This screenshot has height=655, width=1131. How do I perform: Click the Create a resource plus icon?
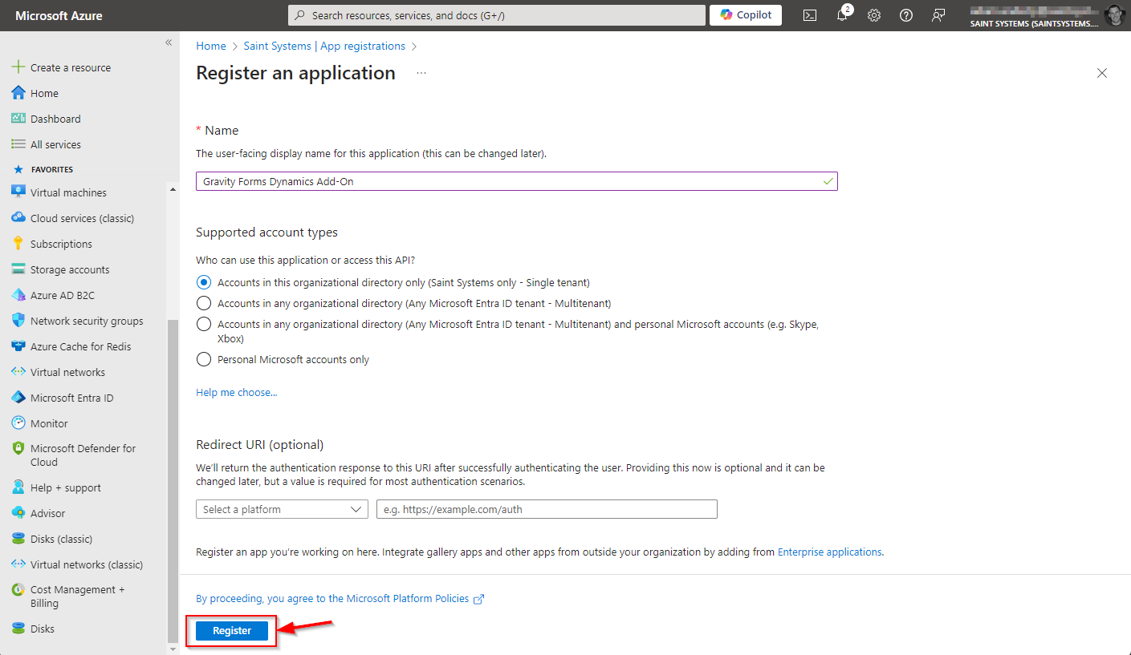tap(18, 67)
